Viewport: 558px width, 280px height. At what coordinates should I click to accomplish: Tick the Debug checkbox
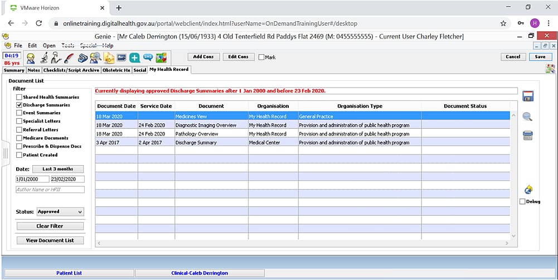[522, 201]
